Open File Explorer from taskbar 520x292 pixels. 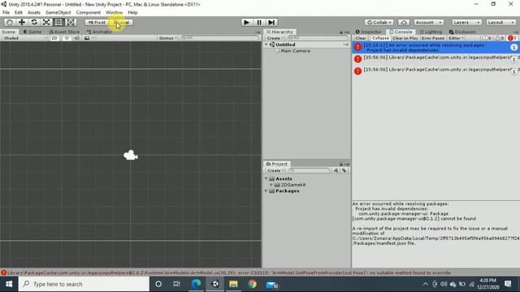tap(233, 284)
